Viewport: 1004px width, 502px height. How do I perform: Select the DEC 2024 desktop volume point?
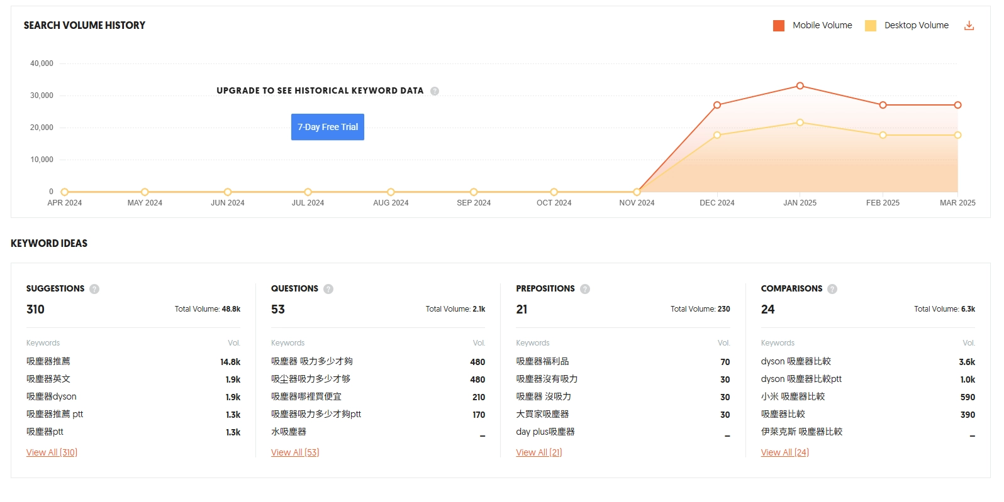point(717,135)
